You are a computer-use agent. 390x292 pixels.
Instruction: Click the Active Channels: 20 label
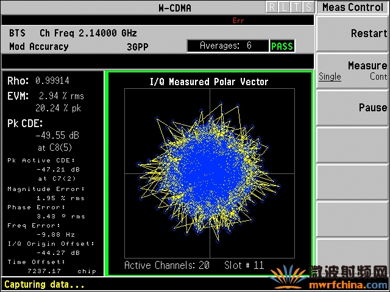point(166,265)
